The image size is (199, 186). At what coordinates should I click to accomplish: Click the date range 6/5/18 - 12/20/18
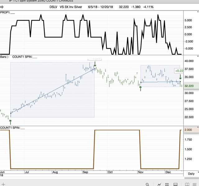click(100, 7)
